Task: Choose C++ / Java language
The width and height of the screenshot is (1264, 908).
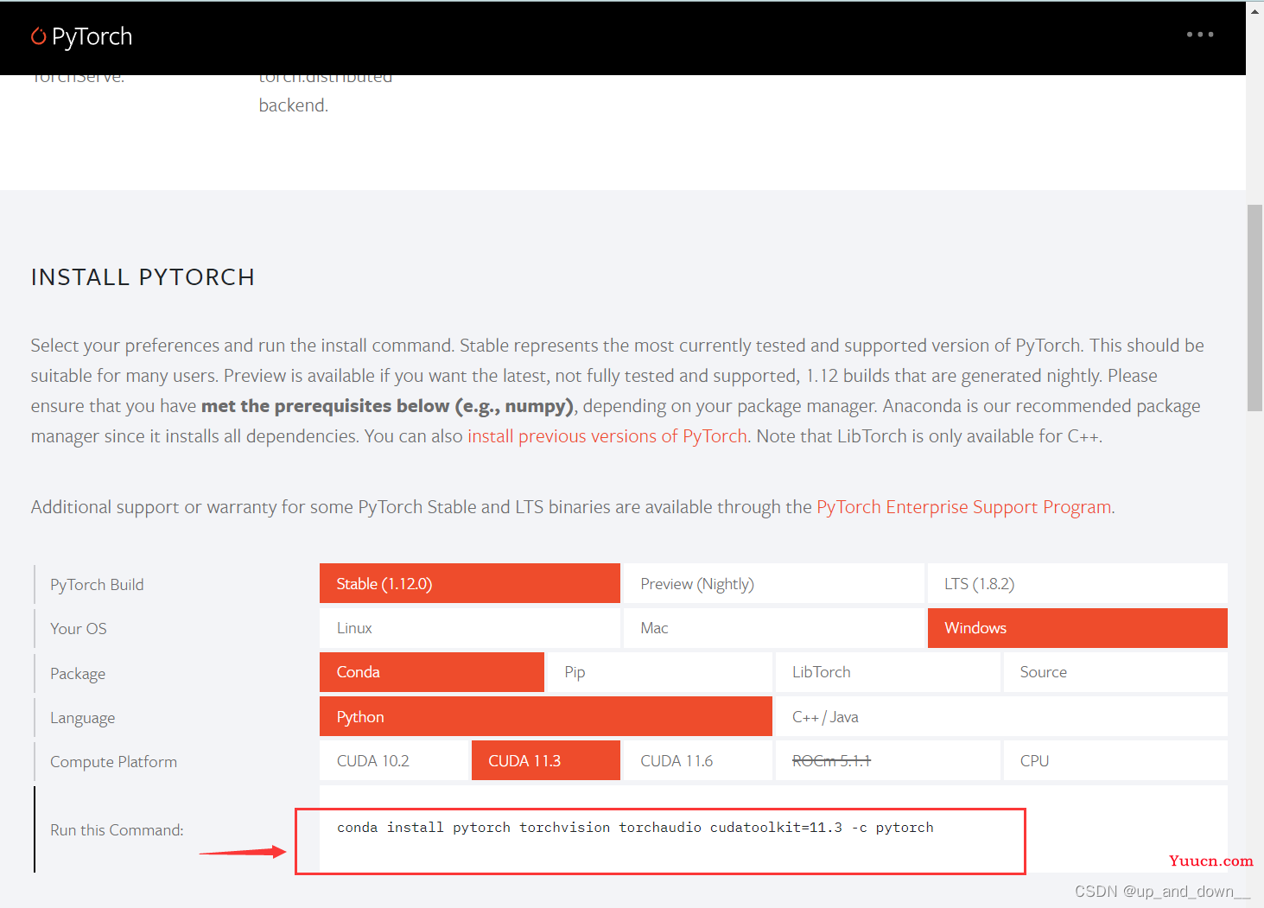Action: [1001, 716]
